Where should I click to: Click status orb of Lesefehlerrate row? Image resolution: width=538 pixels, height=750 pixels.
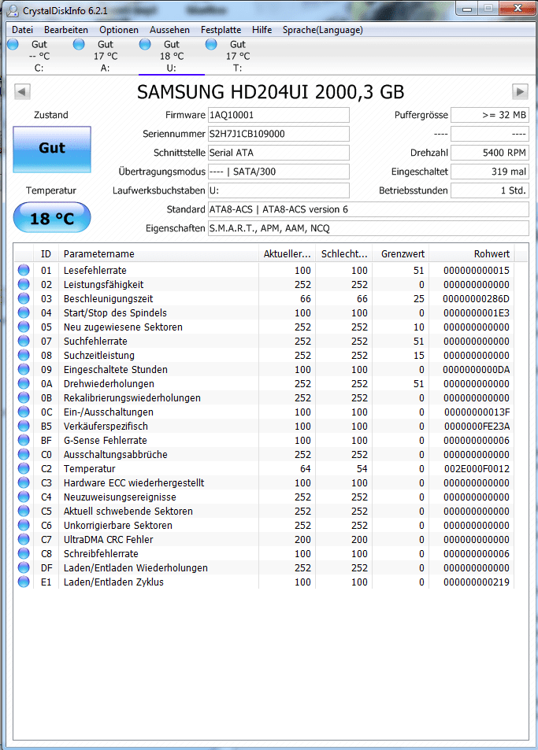(x=24, y=270)
